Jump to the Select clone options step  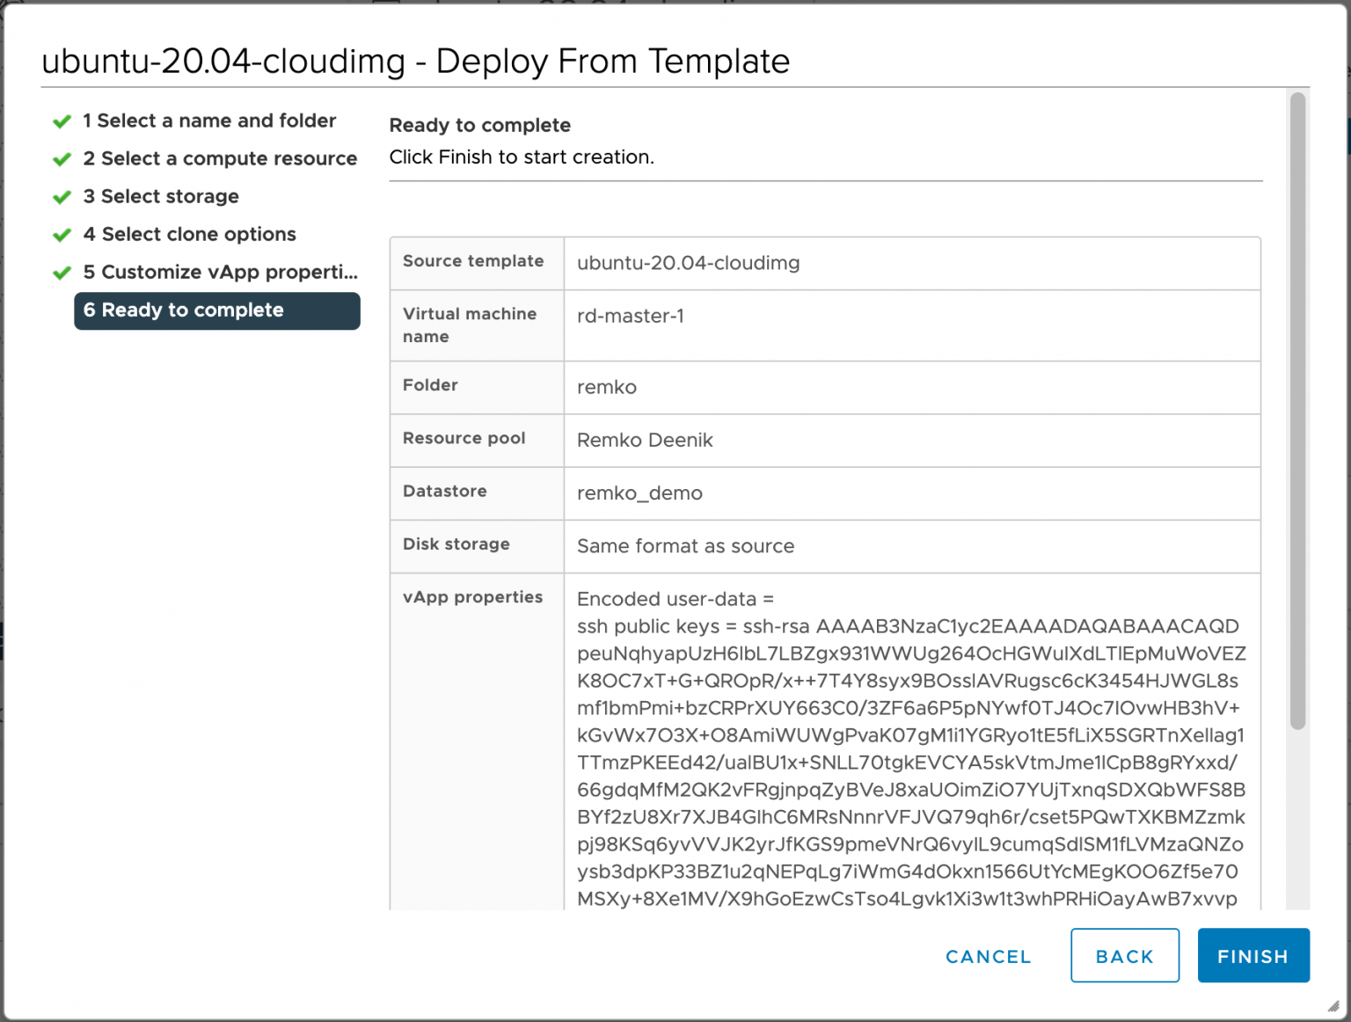189,234
